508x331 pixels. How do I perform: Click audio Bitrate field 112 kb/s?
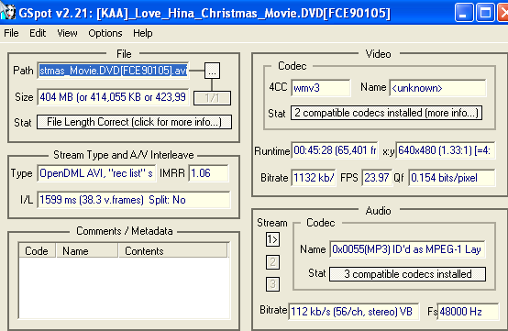pyautogui.click(x=354, y=312)
